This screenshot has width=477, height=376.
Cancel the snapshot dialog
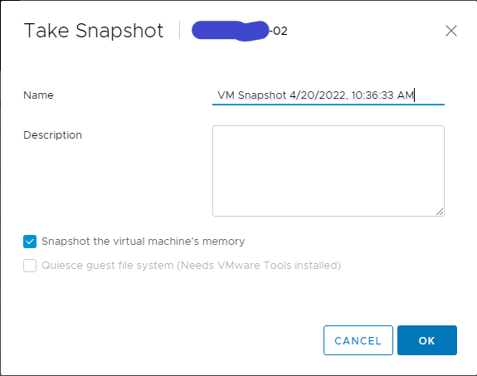(358, 340)
